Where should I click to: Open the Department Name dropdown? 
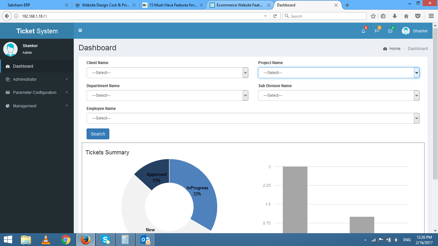coord(167,95)
